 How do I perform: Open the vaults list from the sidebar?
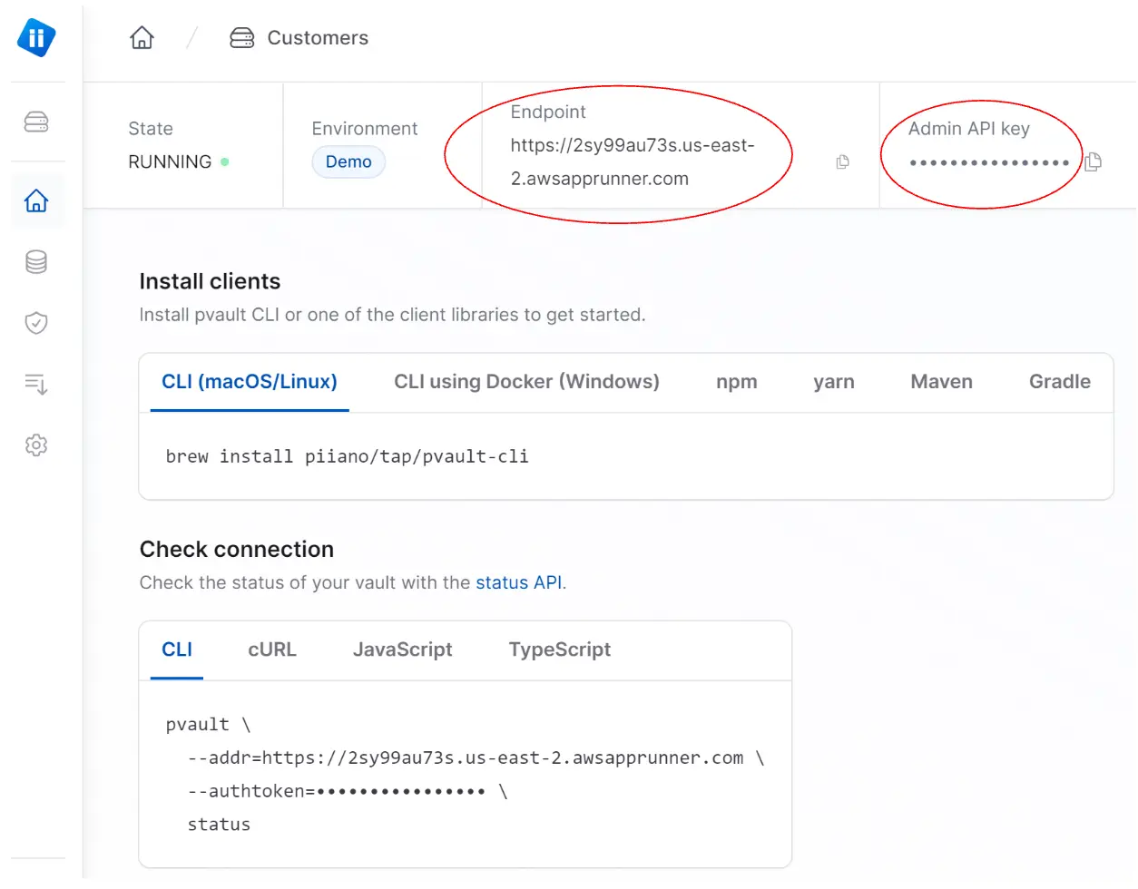coord(35,122)
